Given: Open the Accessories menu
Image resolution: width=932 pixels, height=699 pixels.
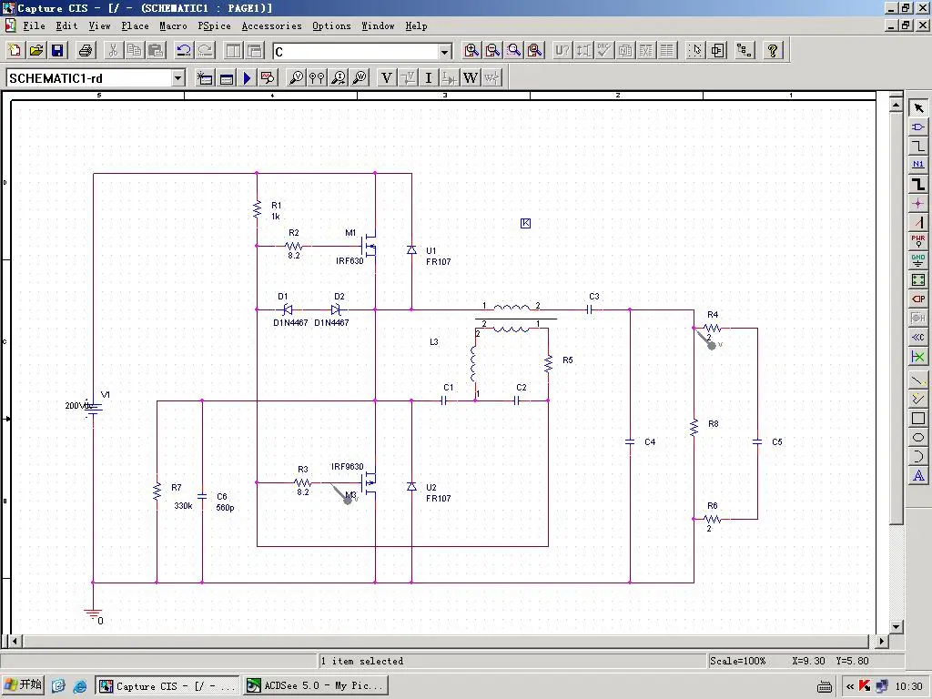Looking at the screenshot, I should click(x=271, y=25).
